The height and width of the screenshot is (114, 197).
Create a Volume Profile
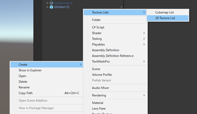[115, 75]
